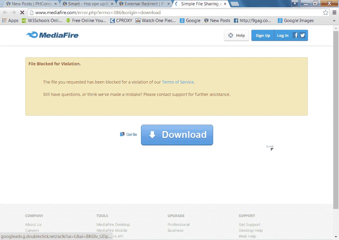This screenshot has width=339, height=240.
Task: Click the big blue Download button
Action: point(177,135)
